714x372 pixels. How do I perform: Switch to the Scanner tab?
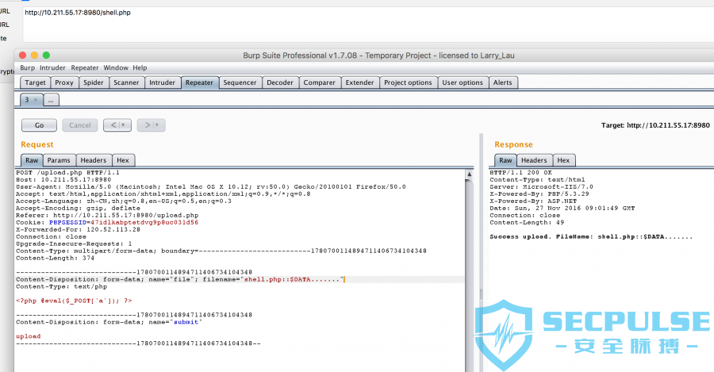(x=126, y=82)
